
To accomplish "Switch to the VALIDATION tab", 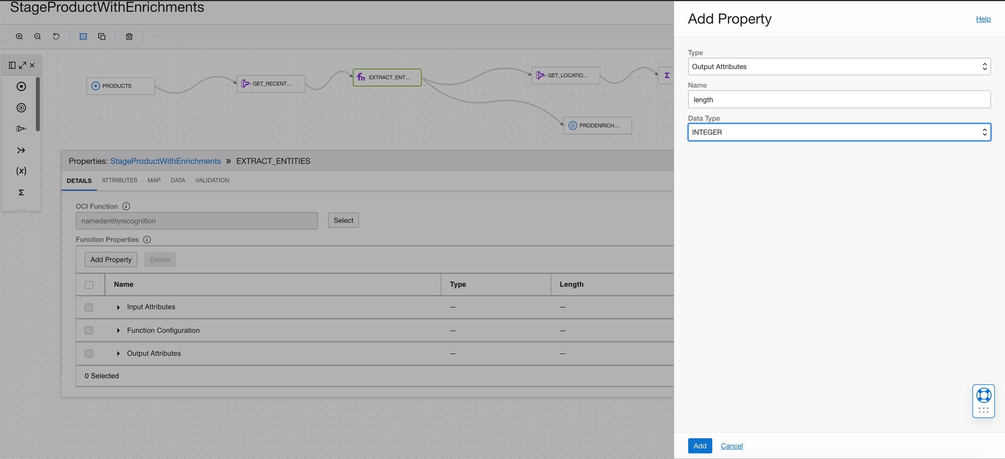I will (x=212, y=180).
